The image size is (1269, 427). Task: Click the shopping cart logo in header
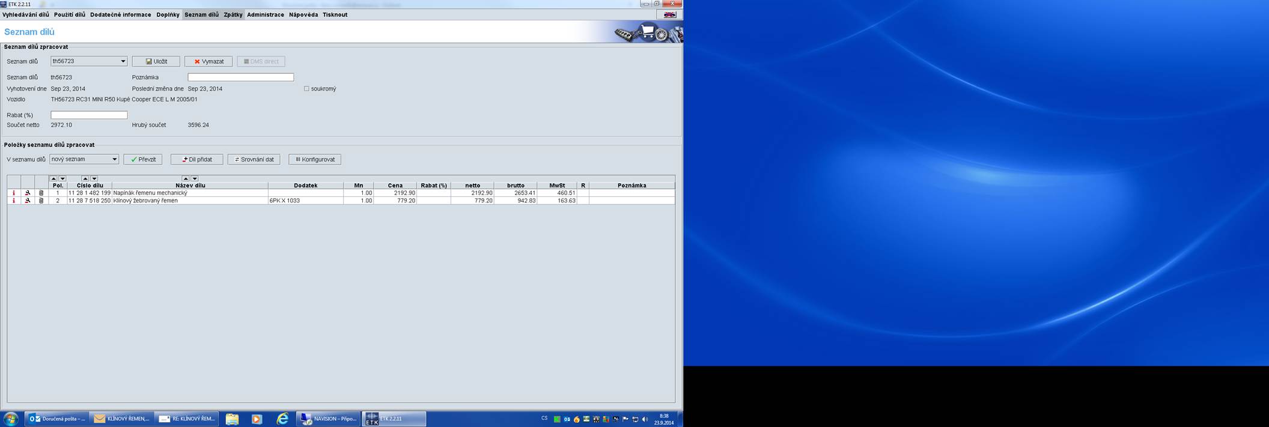coord(648,32)
